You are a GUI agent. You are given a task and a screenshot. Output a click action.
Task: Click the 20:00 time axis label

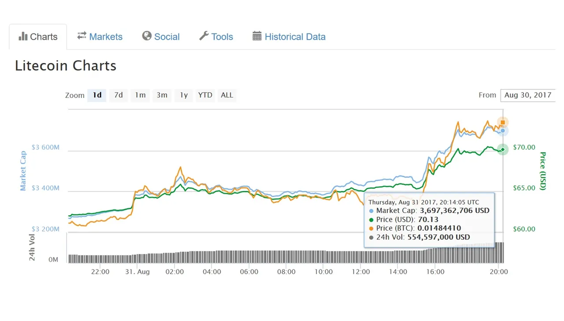499,272
